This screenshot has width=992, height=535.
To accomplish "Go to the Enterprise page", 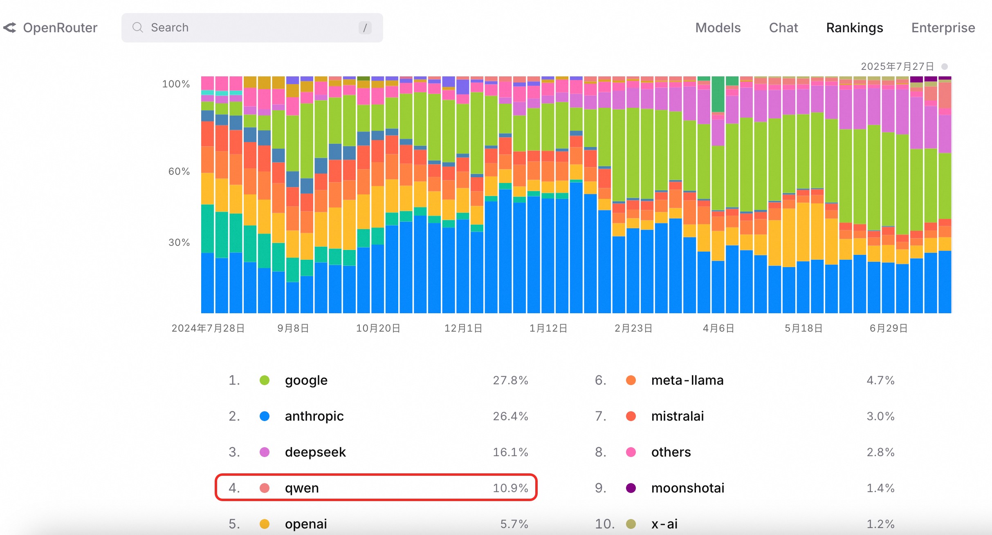I will 943,28.
